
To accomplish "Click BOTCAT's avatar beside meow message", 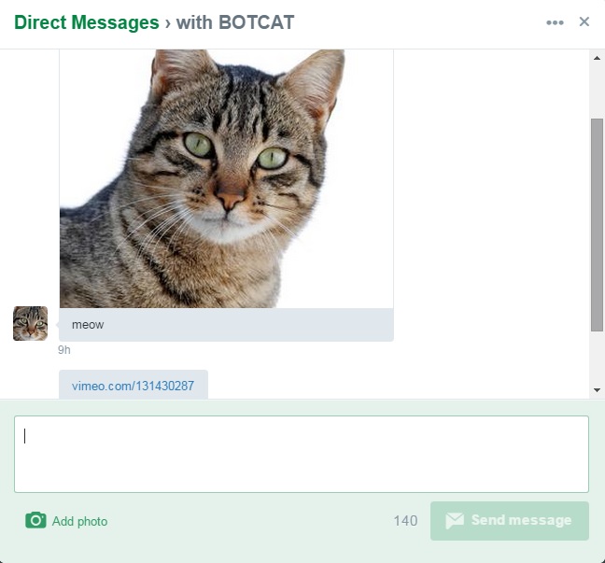I will coord(31,323).
